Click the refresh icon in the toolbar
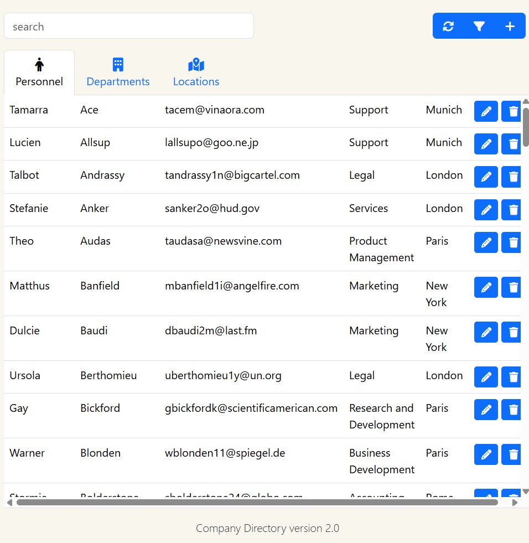The height and width of the screenshot is (543, 529). coord(448,26)
